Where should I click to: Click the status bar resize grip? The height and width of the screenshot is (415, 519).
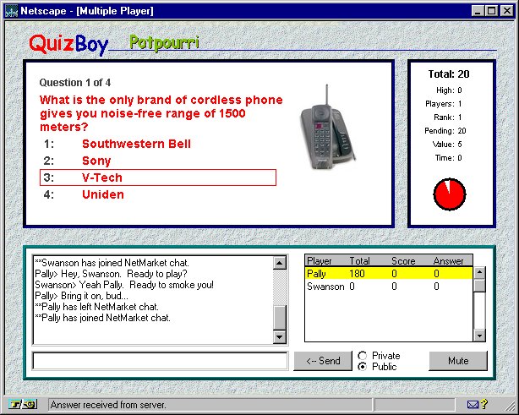click(x=510, y=405)
